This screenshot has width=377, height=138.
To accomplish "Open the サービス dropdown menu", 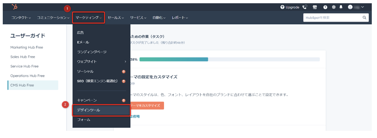I will click(x=138, y=18).
